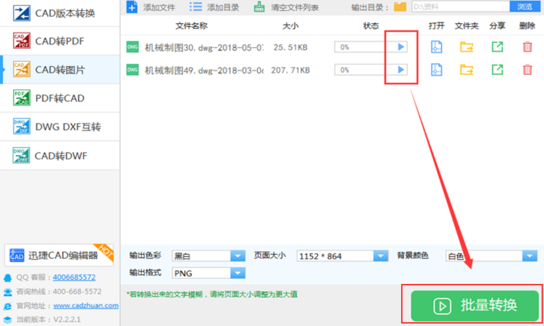Open the CAD版本转换 sidebar tab
The height and width of the screenshot is (326, 544).
(60, 13)
